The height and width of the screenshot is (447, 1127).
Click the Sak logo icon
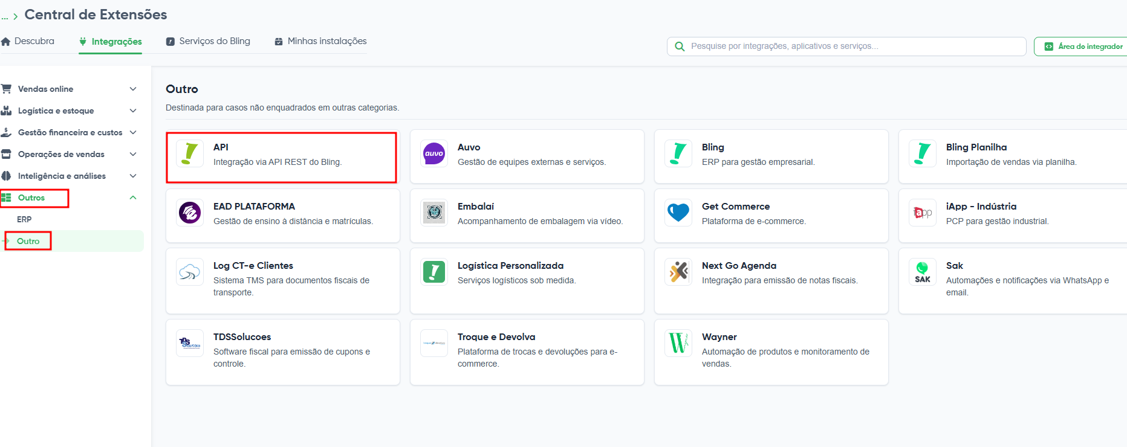[923, 272]
